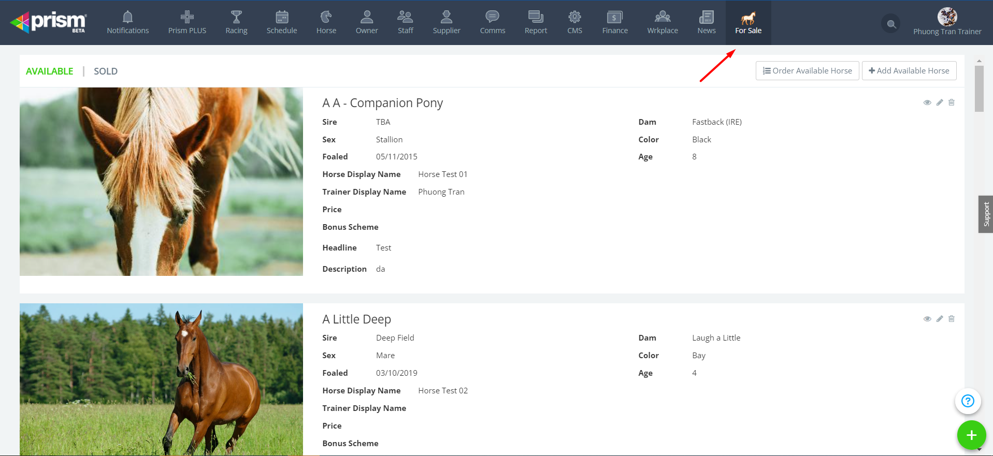Delete the A Little Deep listing
Viewport: 993px width, 456px height.
tap(952, 319)
